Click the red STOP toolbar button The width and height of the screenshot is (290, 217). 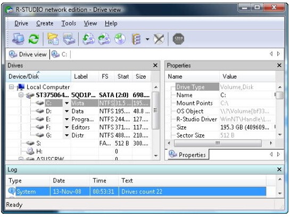pos(178,39)
